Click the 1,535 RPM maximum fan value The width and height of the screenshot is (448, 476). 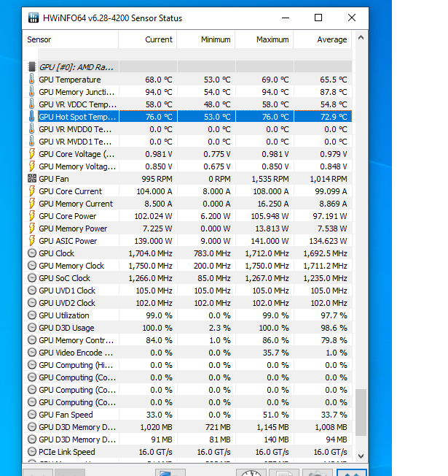pos(270,179)
